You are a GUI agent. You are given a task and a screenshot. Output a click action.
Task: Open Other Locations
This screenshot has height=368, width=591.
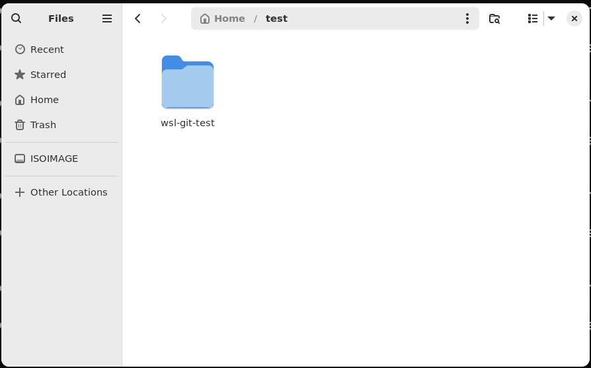(x=68, y=192)
